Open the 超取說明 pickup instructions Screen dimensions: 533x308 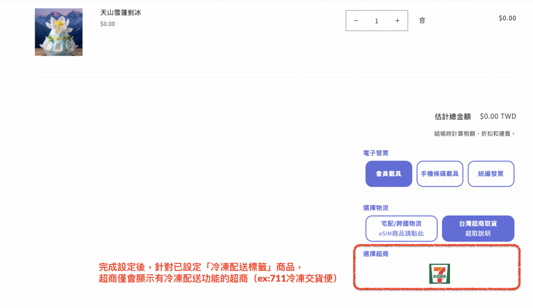pyautogui.click(x=478, y=234)
